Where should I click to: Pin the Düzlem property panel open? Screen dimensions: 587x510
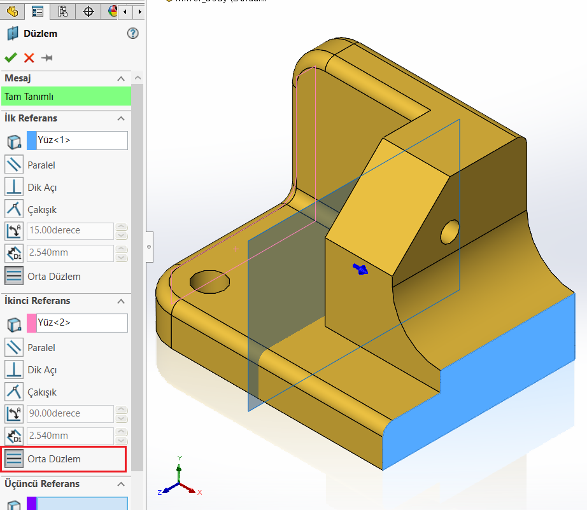pos(47,58)
